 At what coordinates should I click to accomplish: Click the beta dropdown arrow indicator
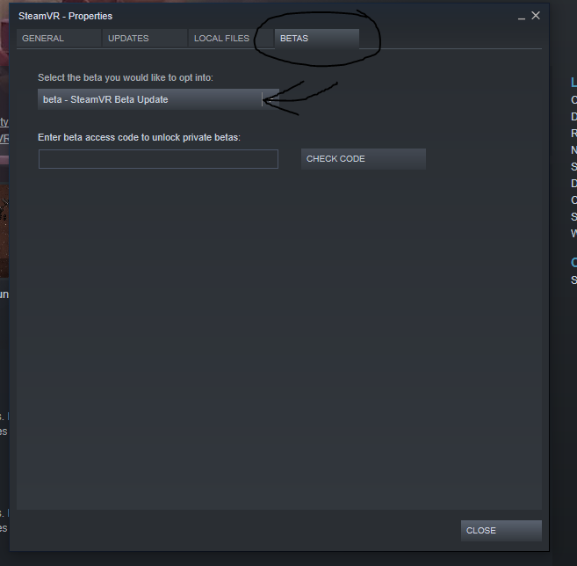270,99
